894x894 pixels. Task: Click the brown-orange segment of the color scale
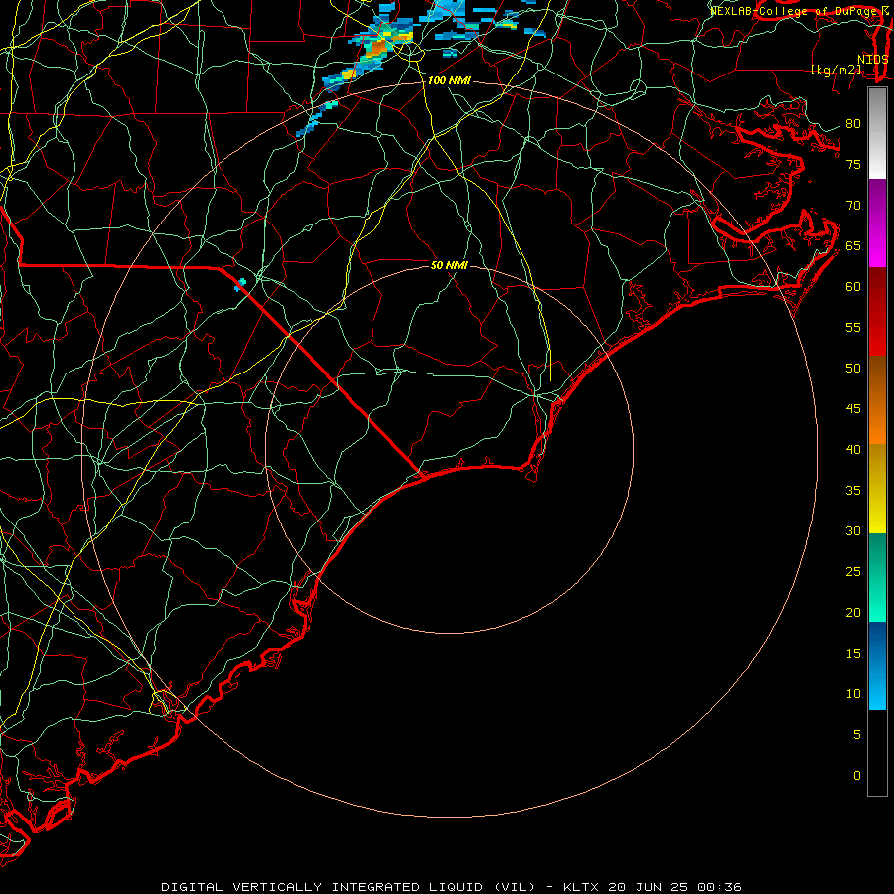(x=877, y=400)
